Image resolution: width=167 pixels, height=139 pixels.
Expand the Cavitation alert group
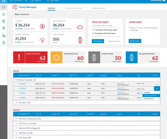point(16,103)
